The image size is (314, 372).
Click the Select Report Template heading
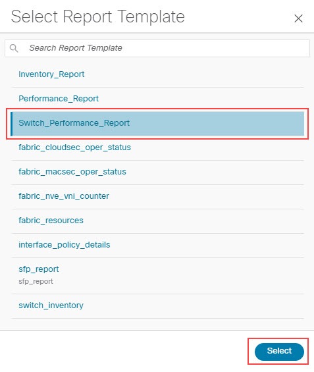click(97, 16)
